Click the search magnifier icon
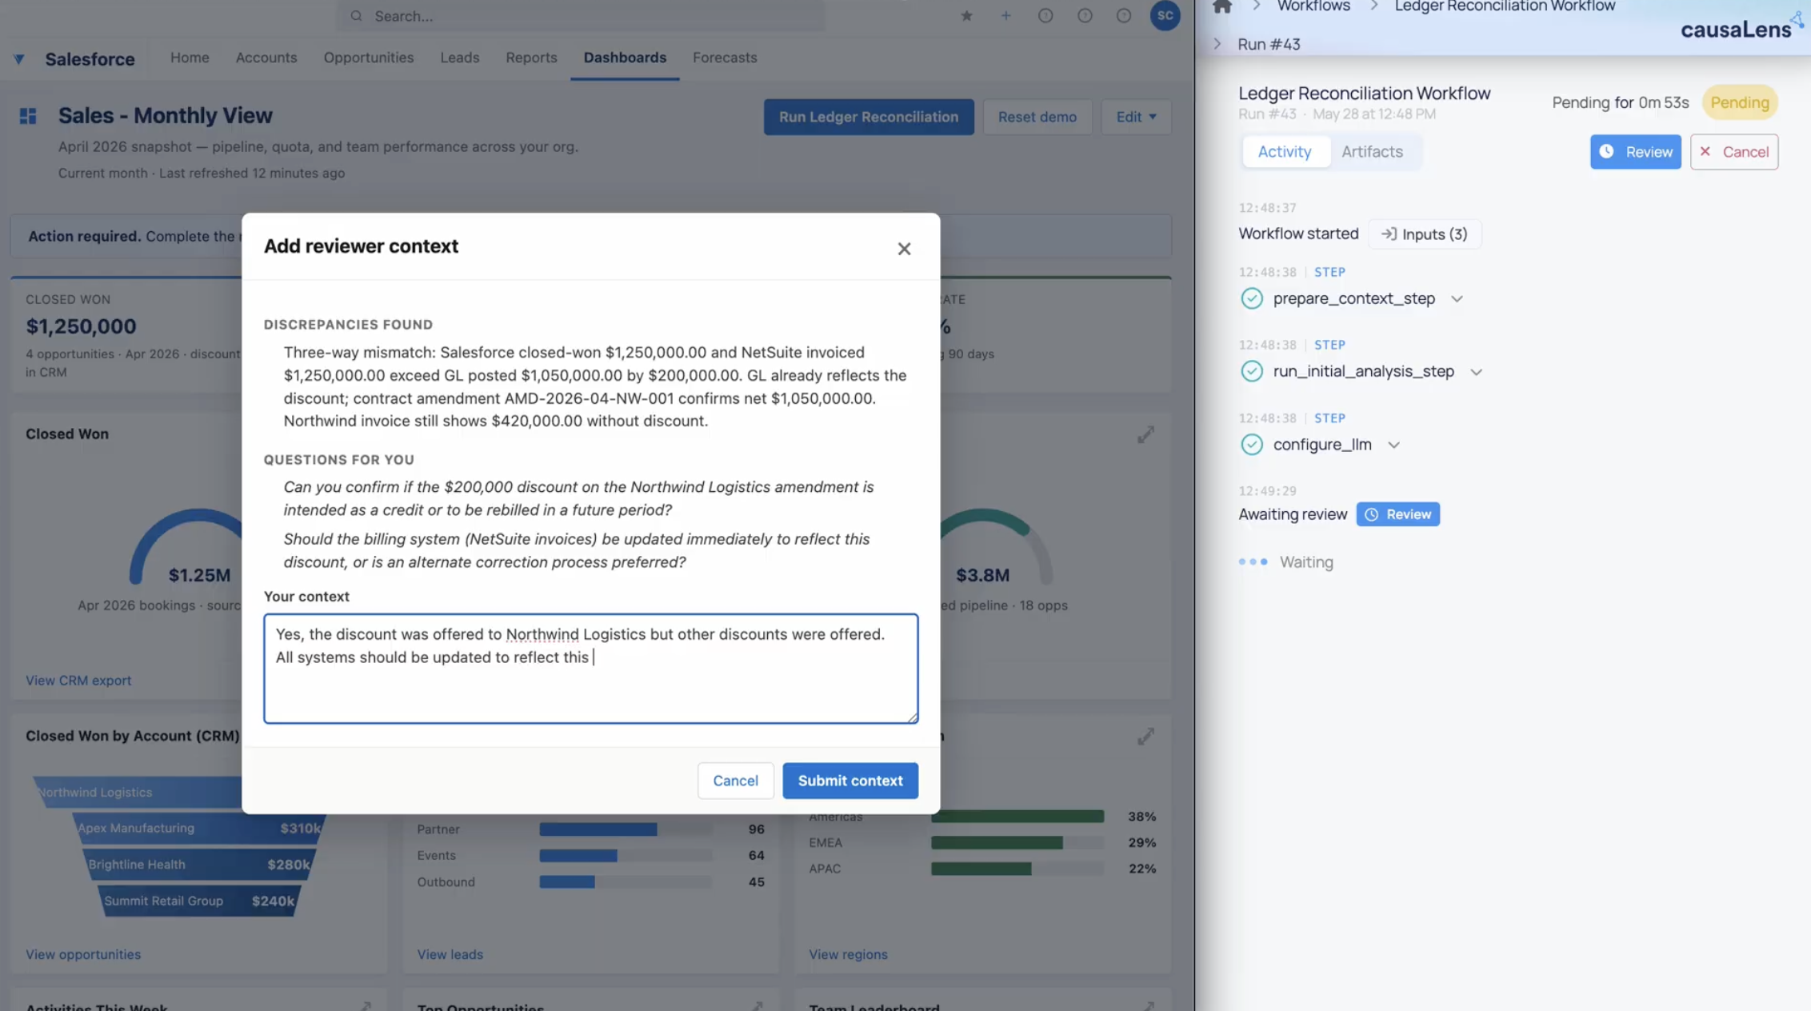The image size is (1811, 1011). coord(357,16)
